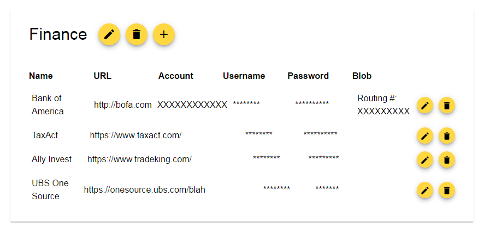The height and width of the screenshot is (227, 484).
Task: Edit the Finance category name
Action: [x=109, y=34]
